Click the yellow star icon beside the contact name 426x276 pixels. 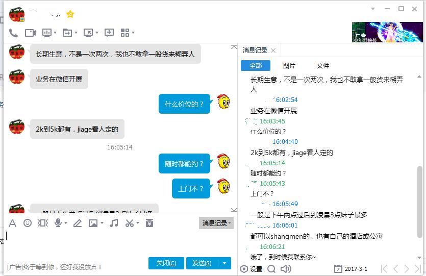70,14
